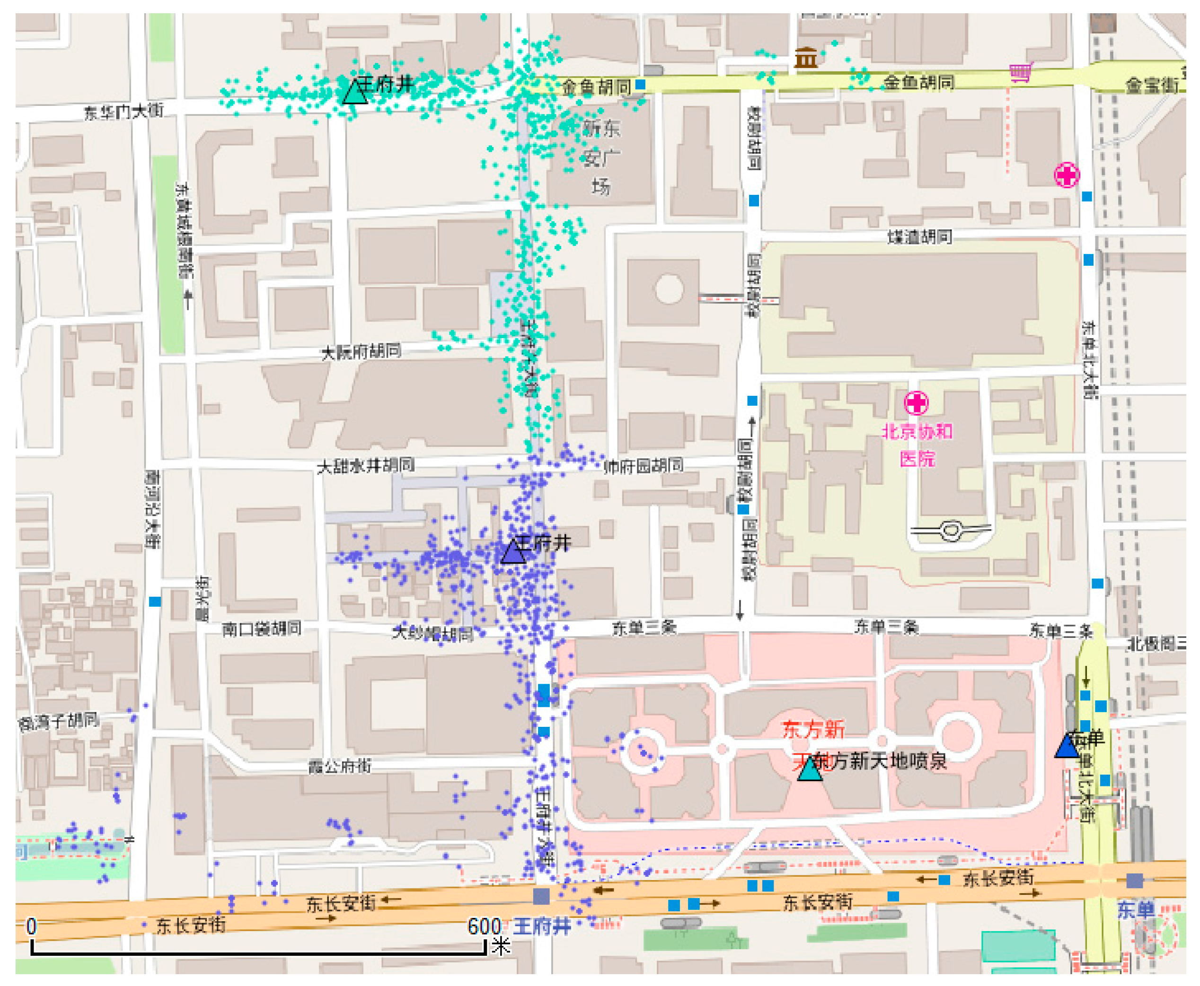Click the 东单 subway station square icon

[x=1134, y=881]
